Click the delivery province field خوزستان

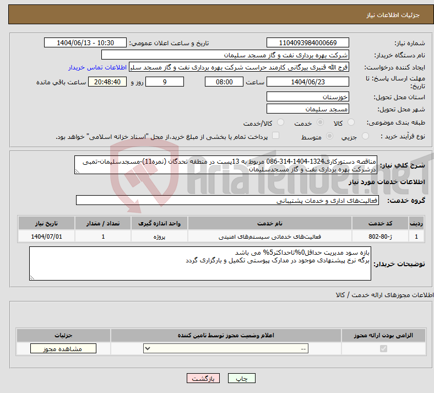pos(307,96)
